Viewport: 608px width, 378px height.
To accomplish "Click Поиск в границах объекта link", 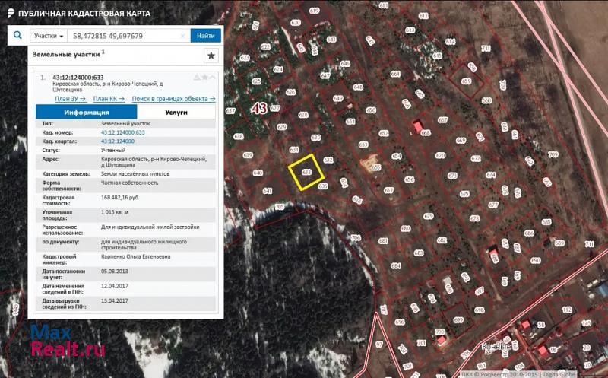I will (173, 99).
